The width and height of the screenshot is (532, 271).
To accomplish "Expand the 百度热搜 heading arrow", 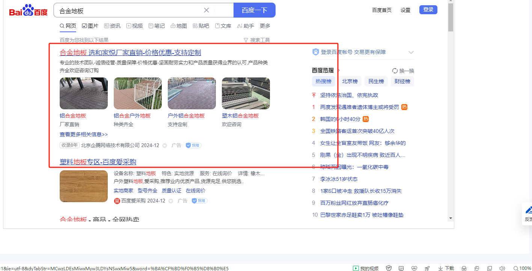I will pos(338,70).
